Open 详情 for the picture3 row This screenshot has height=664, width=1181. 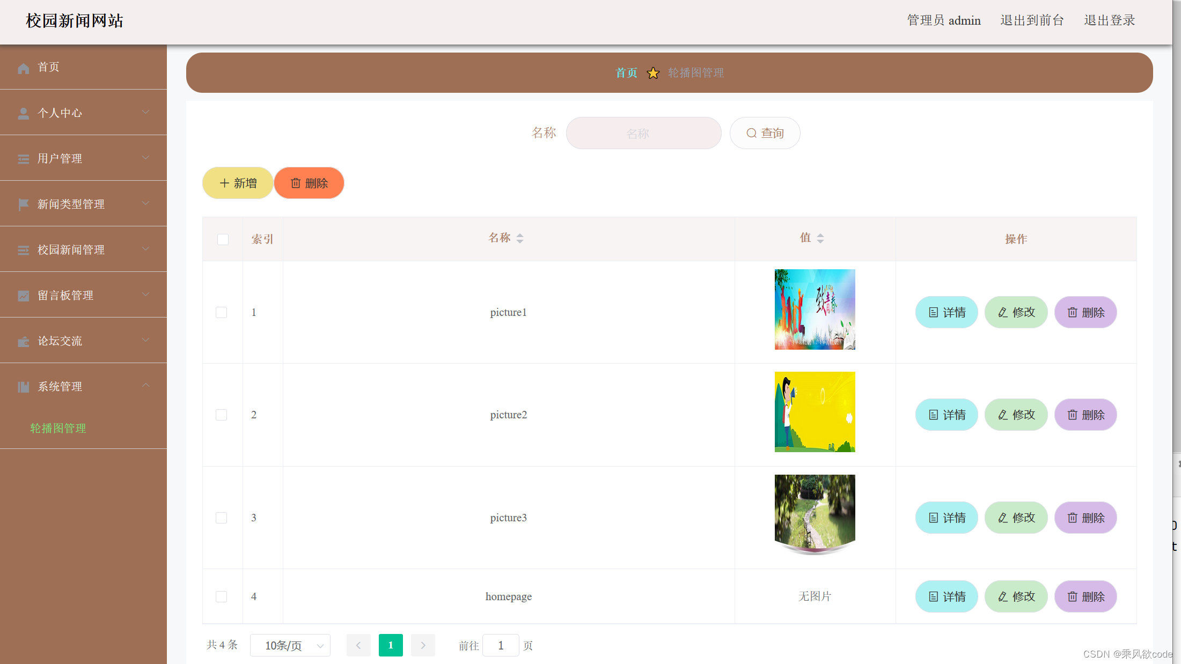(946, 518)
